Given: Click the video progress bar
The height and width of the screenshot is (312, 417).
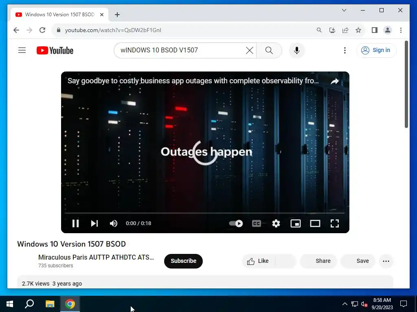Looking at the screenshot, I should click(x=205, y=213).
